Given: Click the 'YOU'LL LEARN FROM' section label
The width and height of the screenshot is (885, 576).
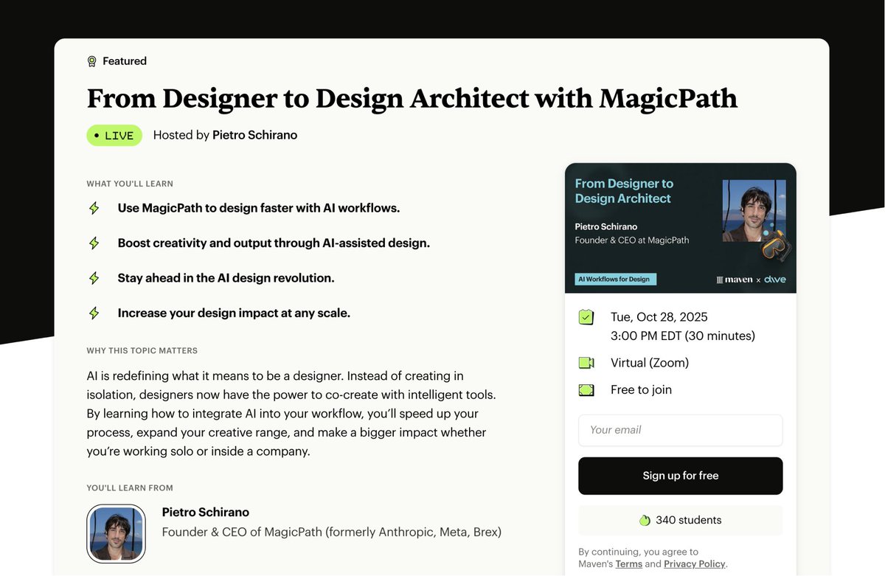Looking at the screenshot, I should [130, 488].
